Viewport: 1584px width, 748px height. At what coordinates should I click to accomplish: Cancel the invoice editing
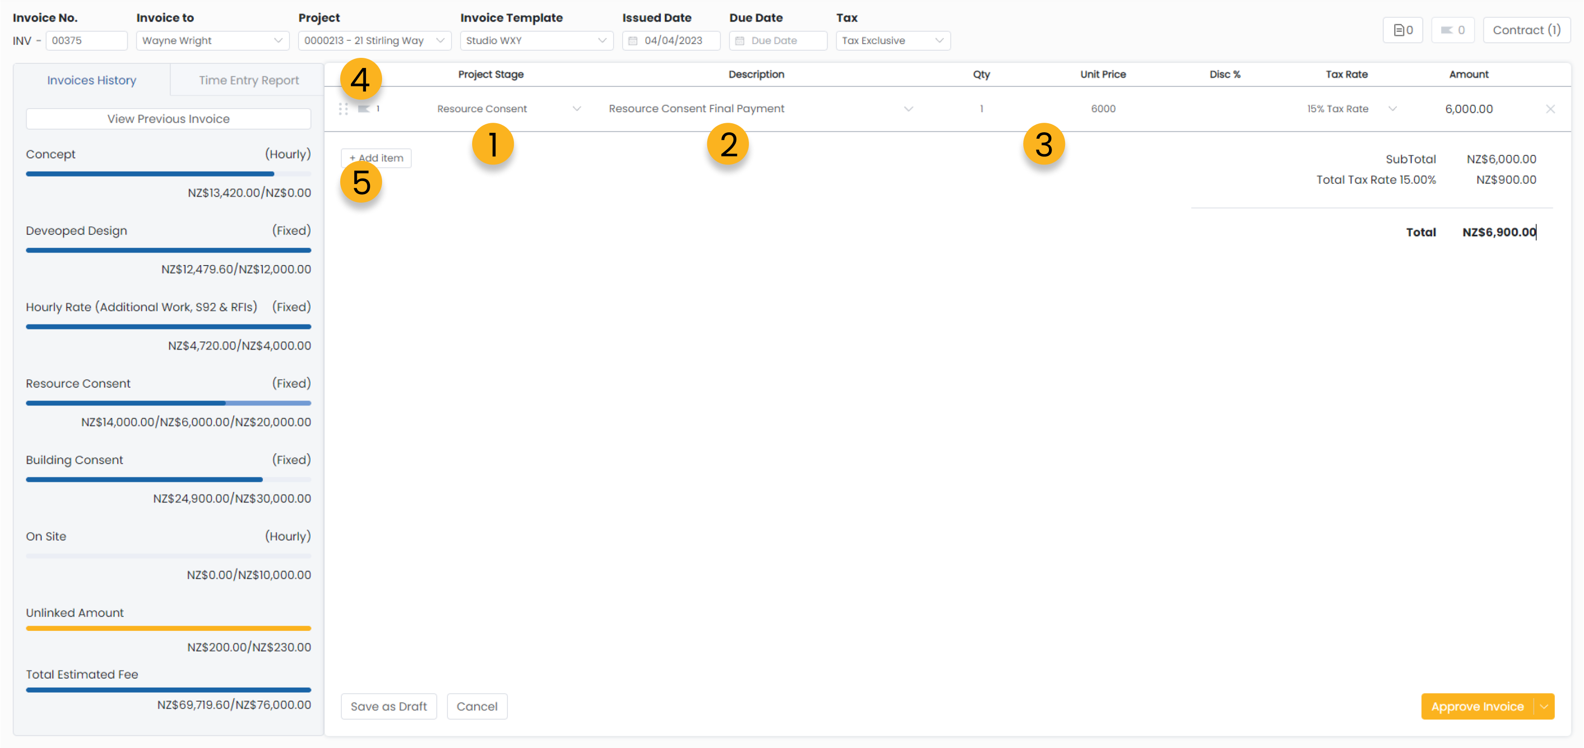[x=477, y=706]
